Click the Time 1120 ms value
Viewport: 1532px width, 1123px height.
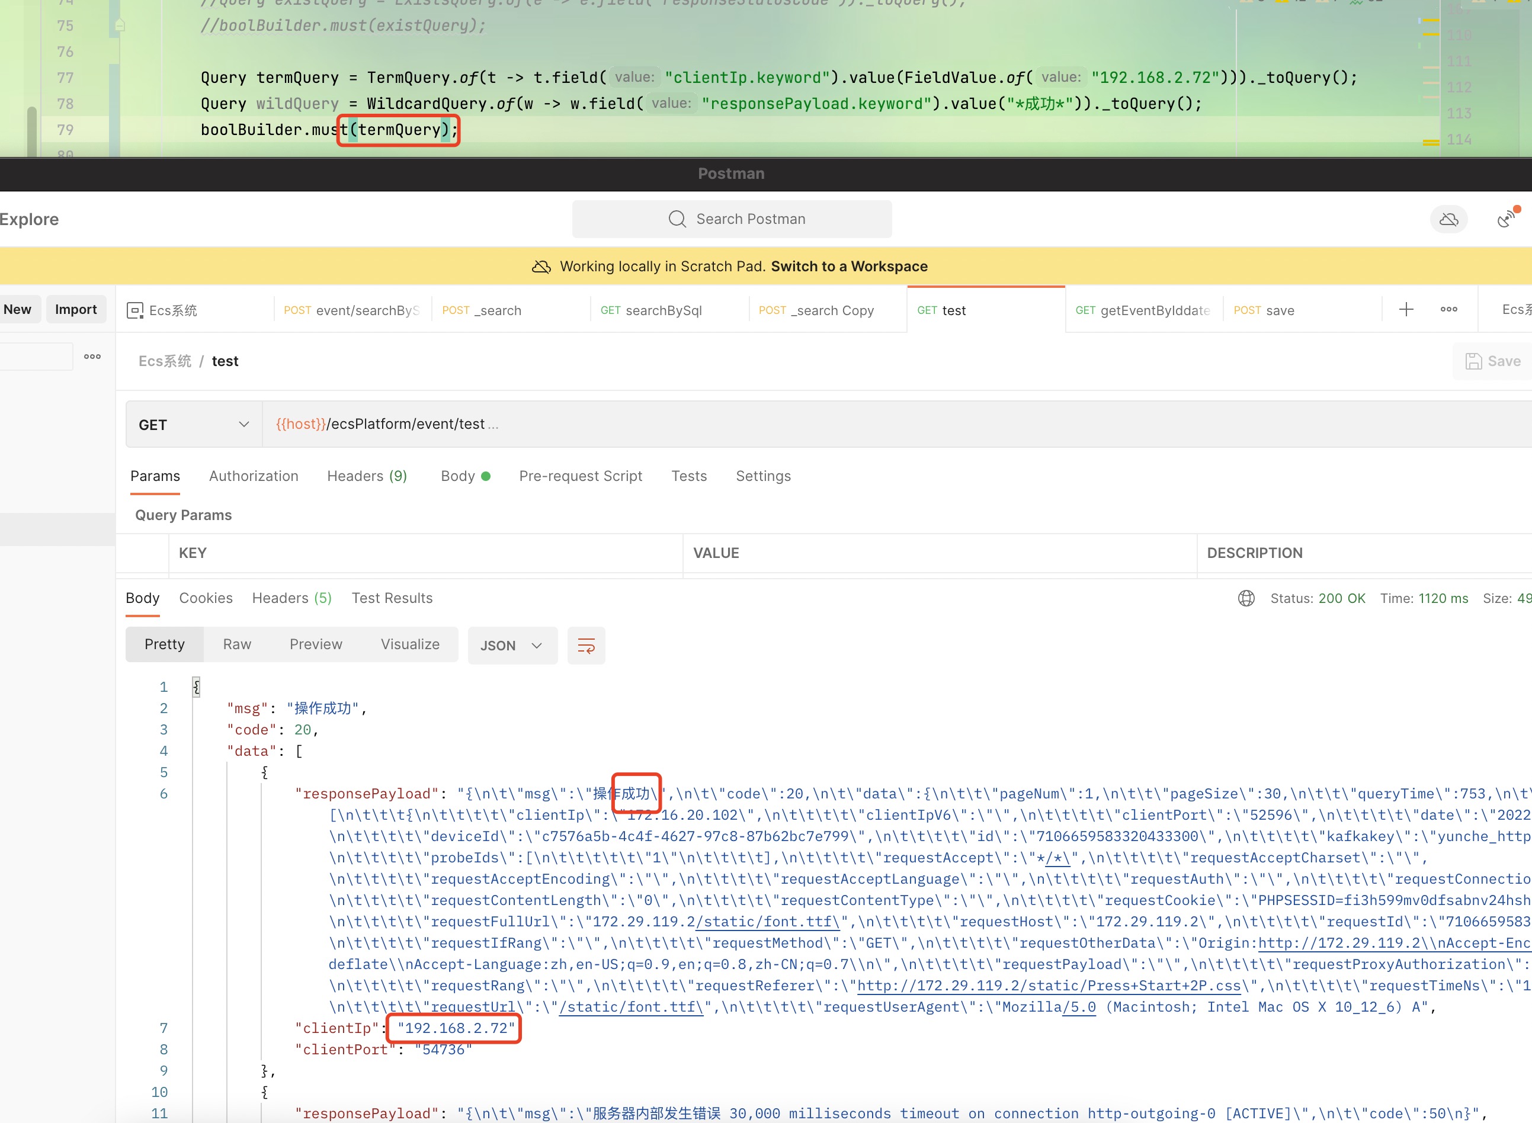pyautogui.click(x=1443, y=599)
